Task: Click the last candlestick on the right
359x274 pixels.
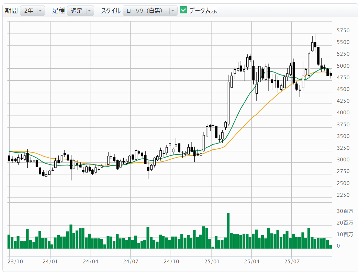Action: [331, 74]
